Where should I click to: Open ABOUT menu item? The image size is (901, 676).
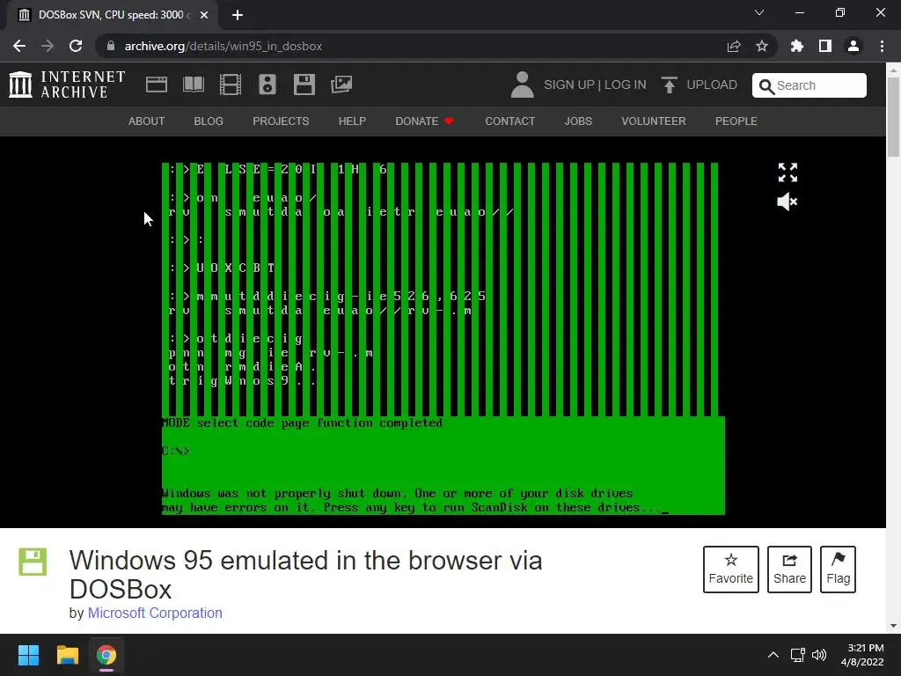point(147,121)
